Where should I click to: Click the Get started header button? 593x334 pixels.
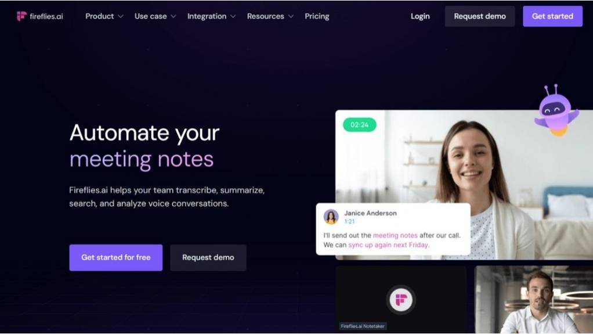[x=552, y=16]
